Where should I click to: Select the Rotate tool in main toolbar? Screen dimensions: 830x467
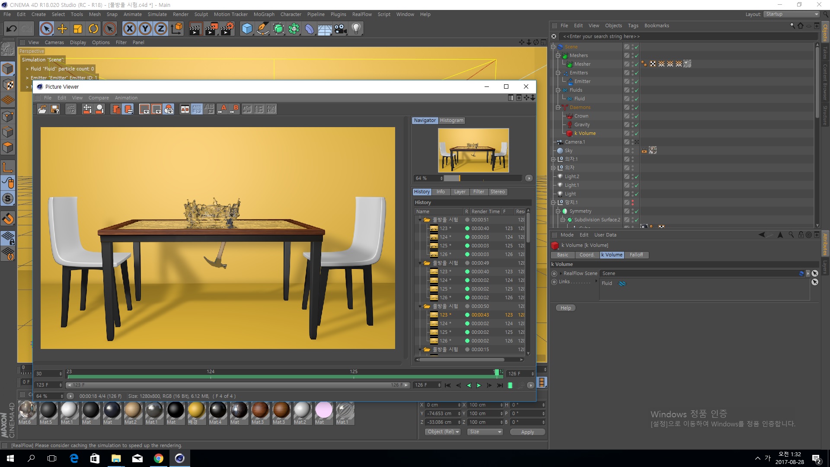[93, 29]
